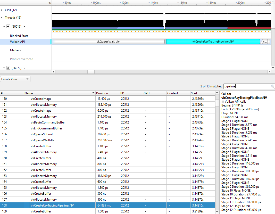Screen dimensions: 275x214
Task: Select the vkCreateRayTracingPipelinesNV timeline bar
Action: click(213, 42)
